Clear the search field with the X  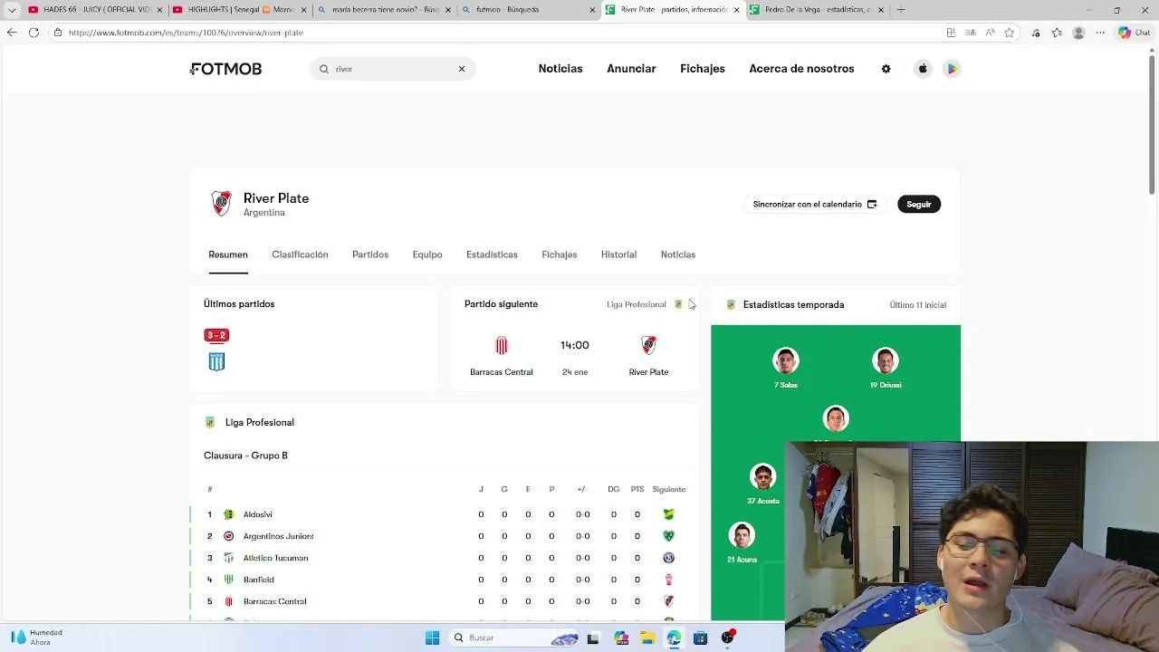coord(462,69)
